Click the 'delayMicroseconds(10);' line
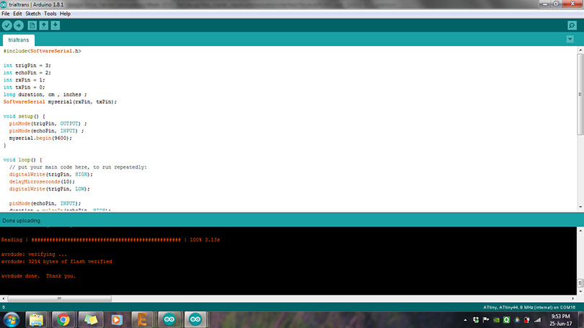This screenshot has height=328, width=584. tap(42, 182)
